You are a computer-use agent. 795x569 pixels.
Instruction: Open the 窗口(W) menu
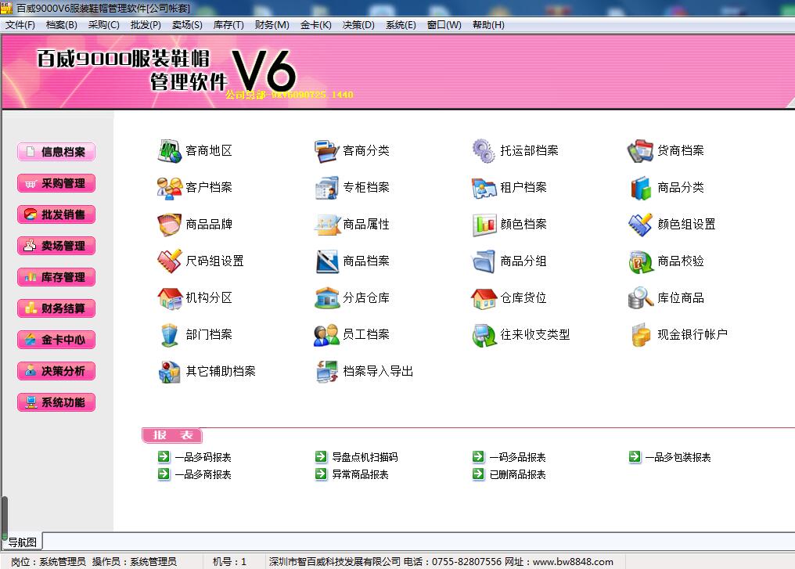click(444, 25)
